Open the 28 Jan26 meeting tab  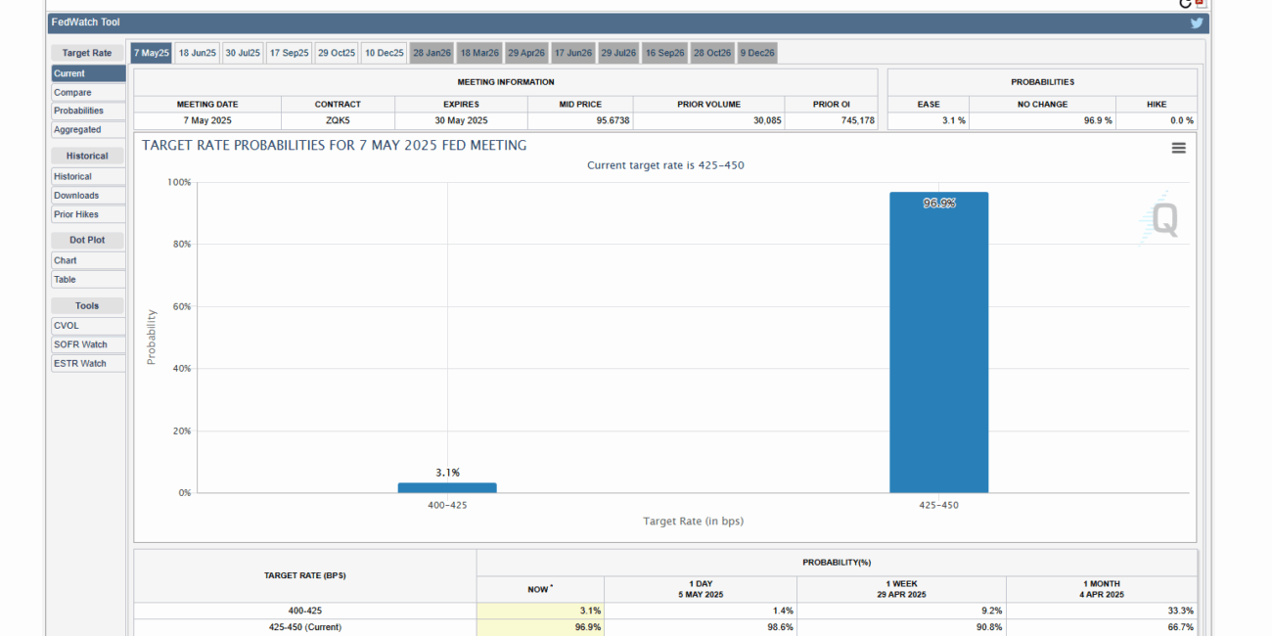[x=432, y=53]
